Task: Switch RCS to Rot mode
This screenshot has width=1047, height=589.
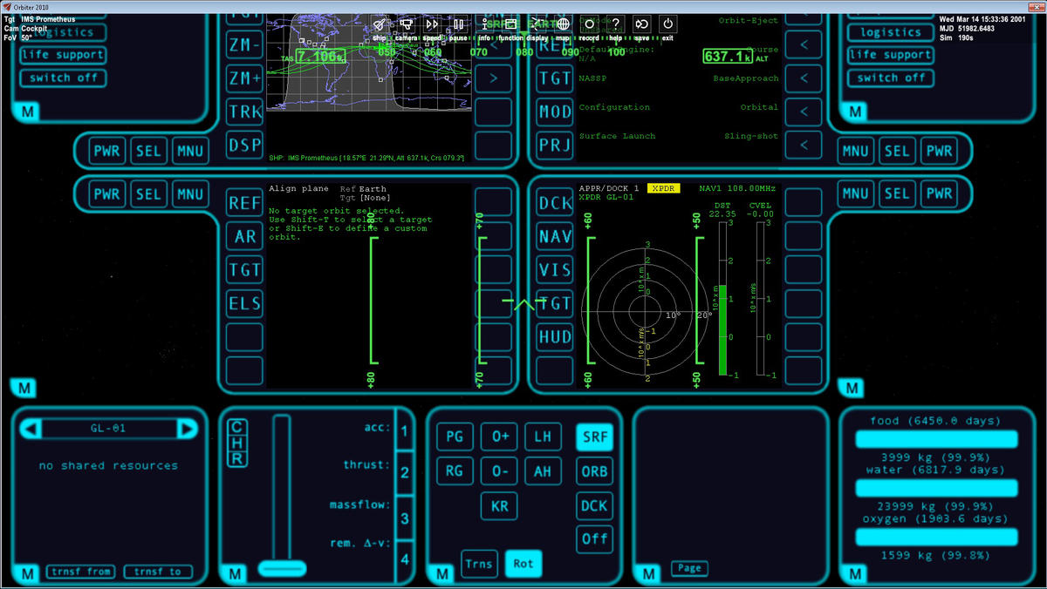Action: (523, 564)
